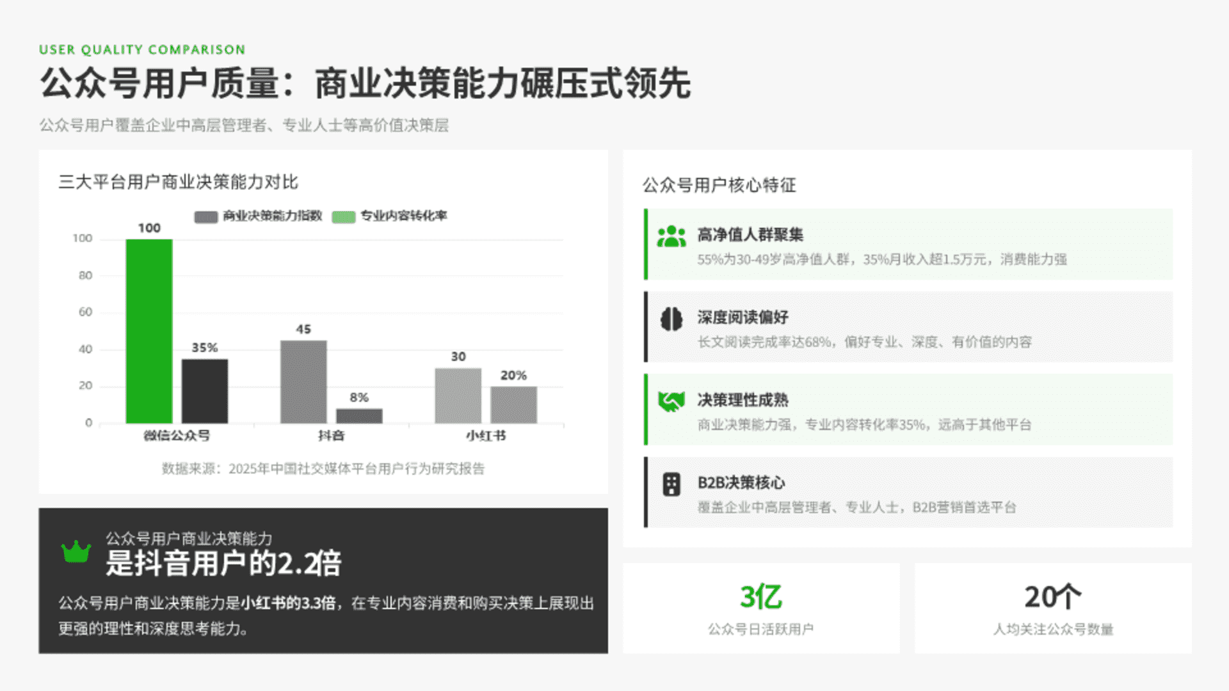Toggle the 专业内容转化率 legend swatch
This screenshot has width=1229, height=691.
pos(343,217)
